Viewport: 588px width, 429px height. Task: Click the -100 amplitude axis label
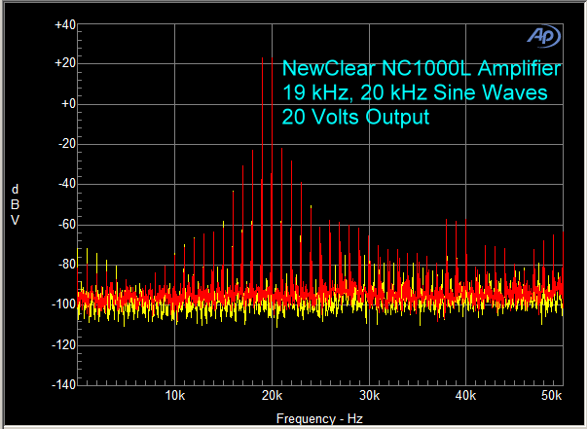point(63,304)
